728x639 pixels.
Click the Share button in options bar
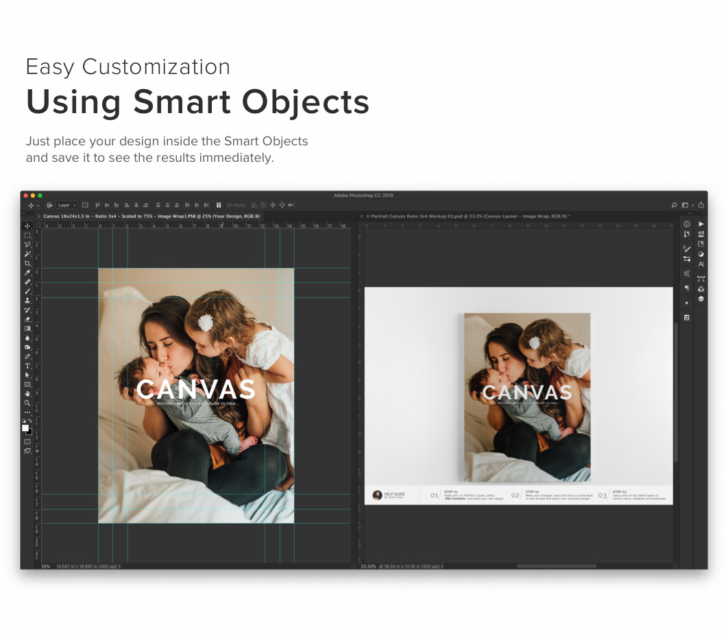coord(701,205)
